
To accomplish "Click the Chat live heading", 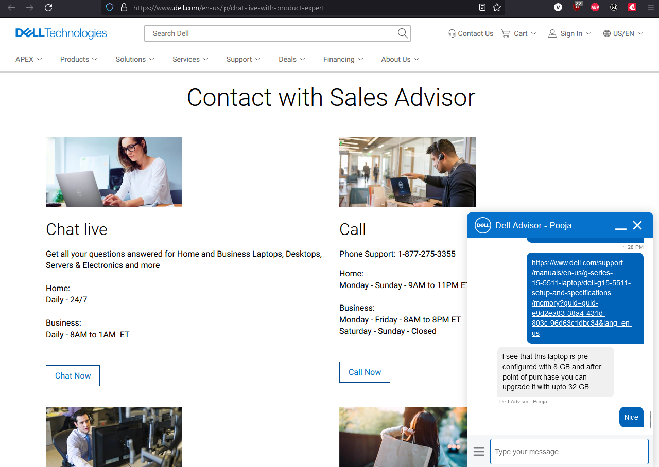I will coord(77,229).
